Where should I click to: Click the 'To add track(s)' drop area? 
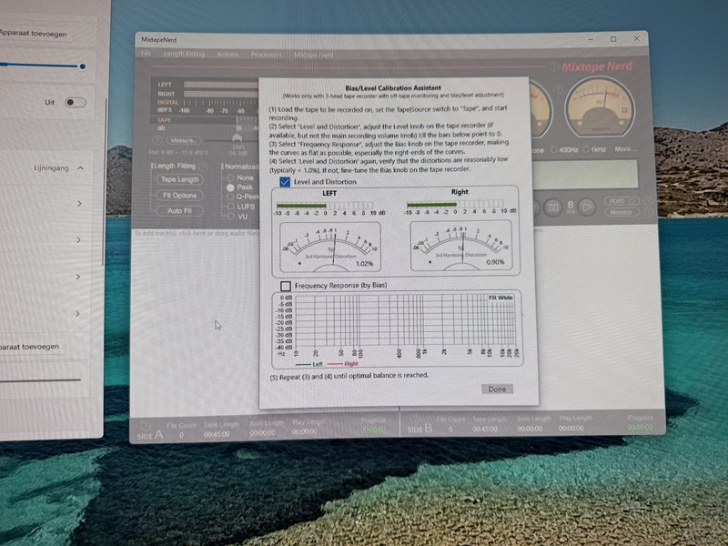(x=197, y=233)
